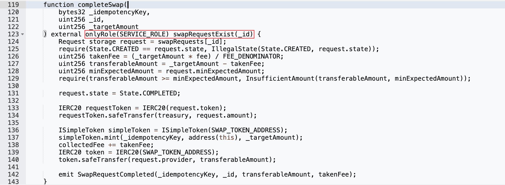This screenshot has width=505, height=185.
Task: Click line number 119 in the gutter
Action: pyautogui.click(x=13, y=5)
